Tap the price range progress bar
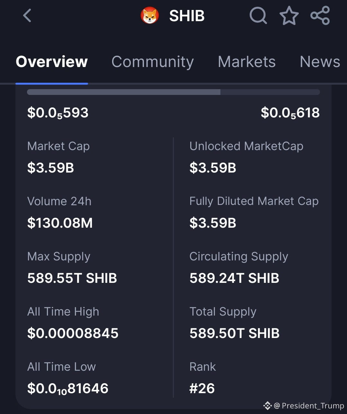The width and height of the screenshot is (347, 414). [x=173, y=92]
